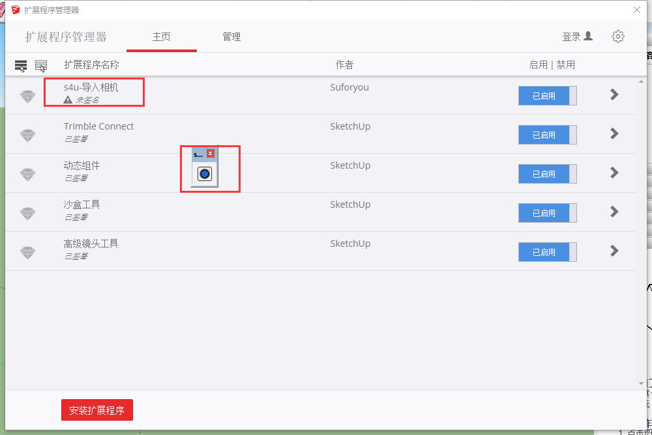Expand details for s4u-导入相机
Image resolution: width=652 pixels, height=435 pixels.
(x=614, y=94)
